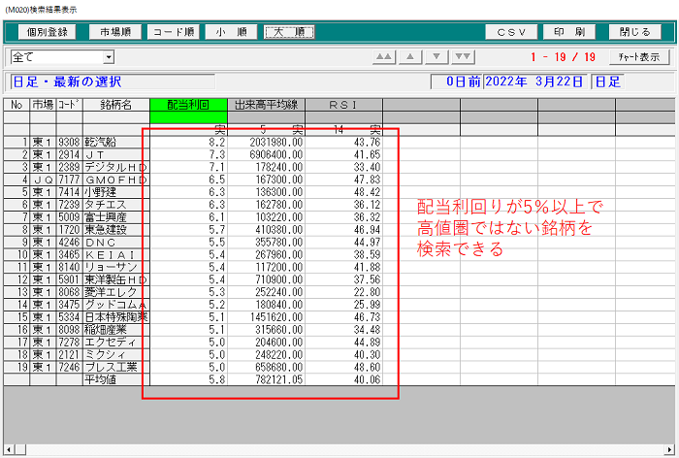Click the first-page double up arrow

tap(384, 57)
